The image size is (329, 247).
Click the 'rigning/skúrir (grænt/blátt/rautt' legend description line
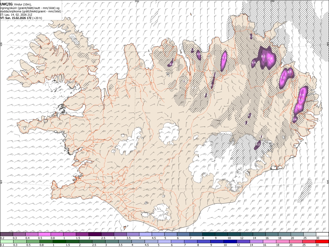[30, 8]
